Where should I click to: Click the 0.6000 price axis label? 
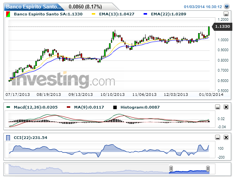coord(223,81)
